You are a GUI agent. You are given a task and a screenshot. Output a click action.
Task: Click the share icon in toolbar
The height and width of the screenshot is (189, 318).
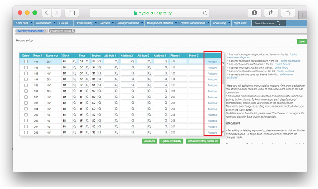click(271, 13)
